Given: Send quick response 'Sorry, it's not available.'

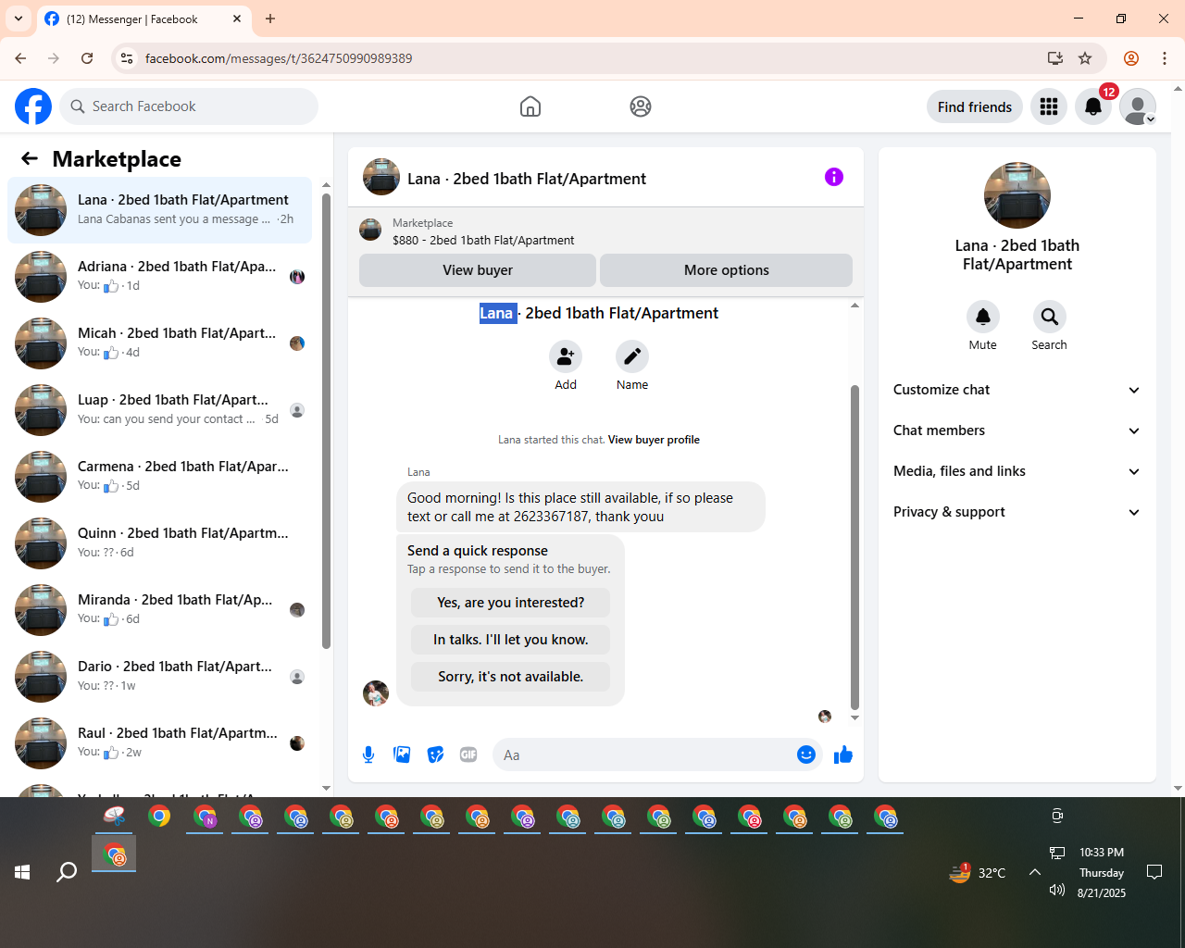Looking at the screenshot, I should (x=511, y=677).
